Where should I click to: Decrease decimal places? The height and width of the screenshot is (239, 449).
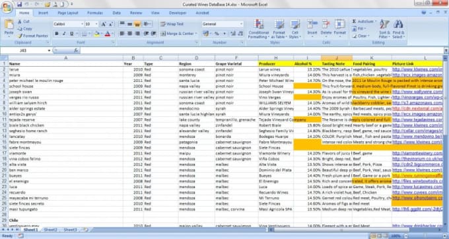[x=240, y=34]
